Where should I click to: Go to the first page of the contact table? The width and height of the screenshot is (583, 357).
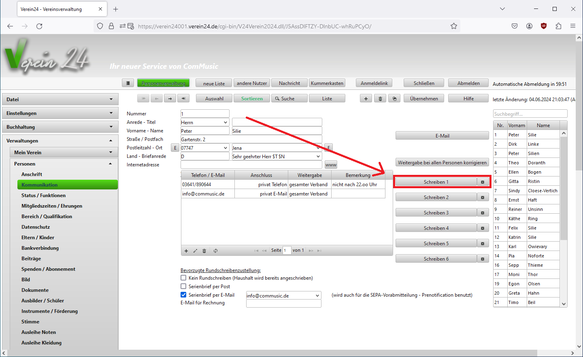256,251
